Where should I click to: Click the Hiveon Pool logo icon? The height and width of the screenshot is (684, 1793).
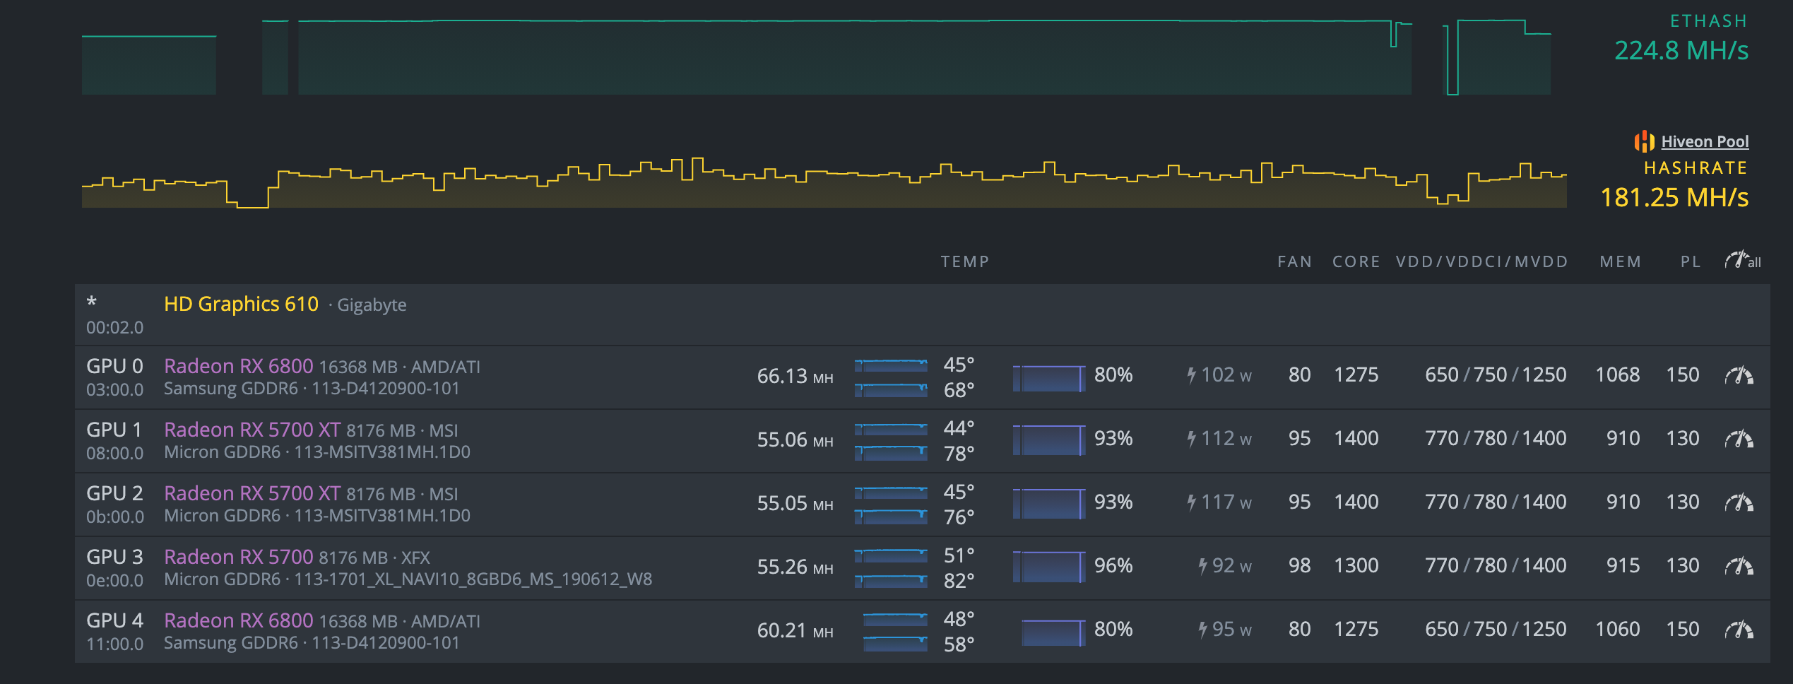coord(1644,141)
